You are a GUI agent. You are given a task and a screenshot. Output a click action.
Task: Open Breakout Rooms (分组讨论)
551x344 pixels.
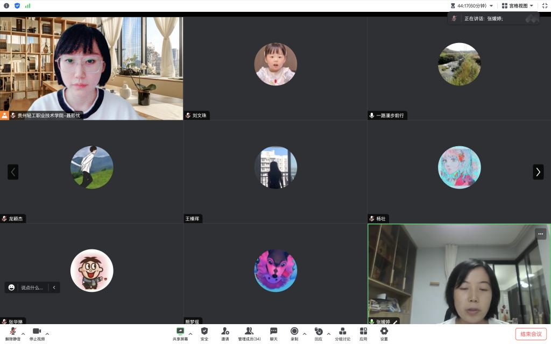[x=342, y=331]
